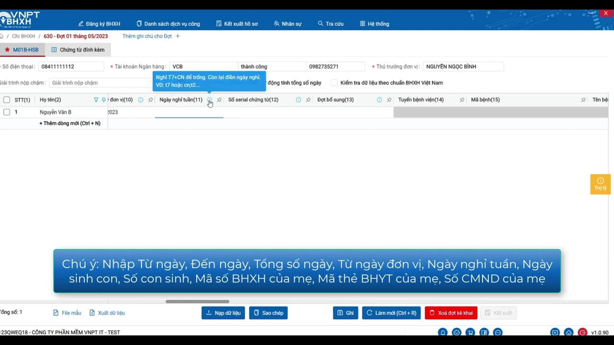Open the Tra cứu menu
The width and height of the screenshot is (614, 345).
point(331,23)
